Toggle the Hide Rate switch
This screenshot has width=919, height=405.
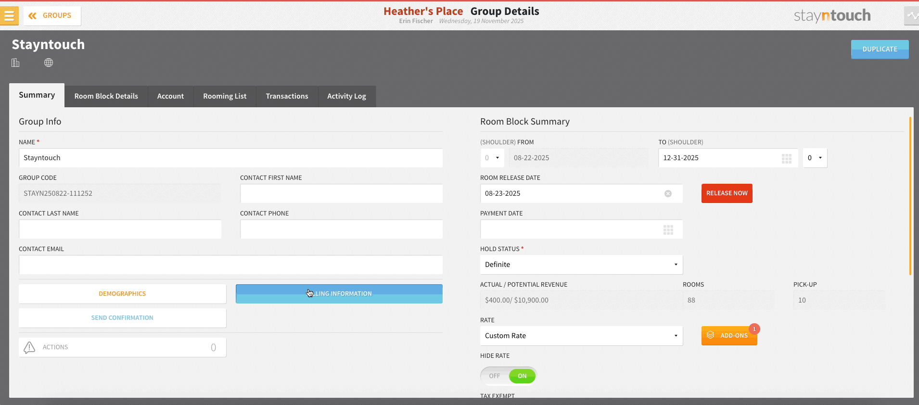[509, 376]
